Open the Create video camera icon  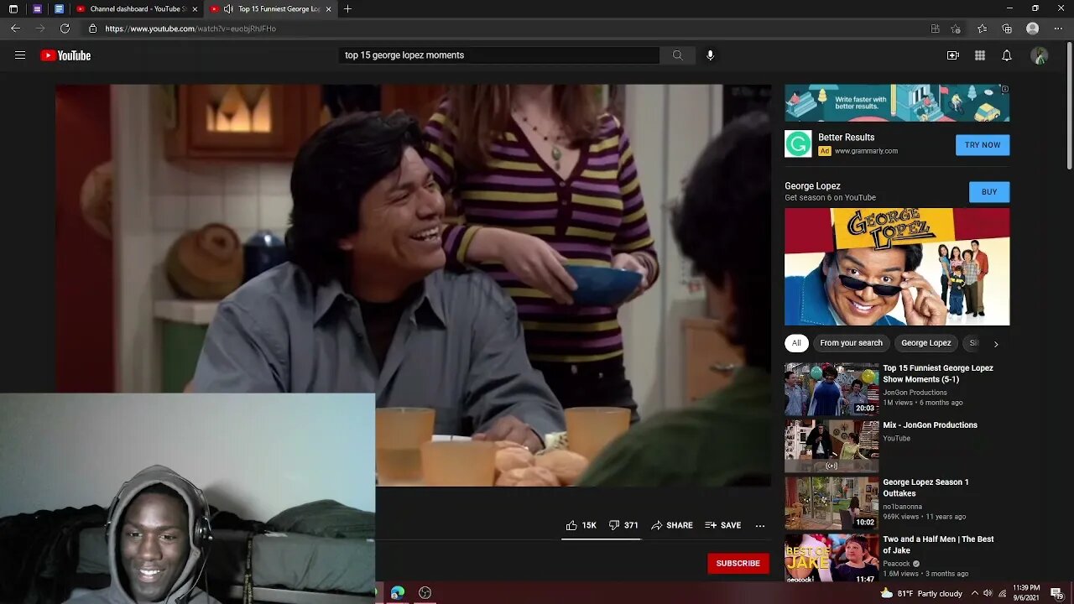pos(952,55)
